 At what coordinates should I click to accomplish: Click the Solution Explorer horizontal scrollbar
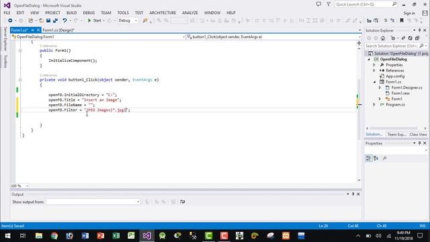point(393,128)
